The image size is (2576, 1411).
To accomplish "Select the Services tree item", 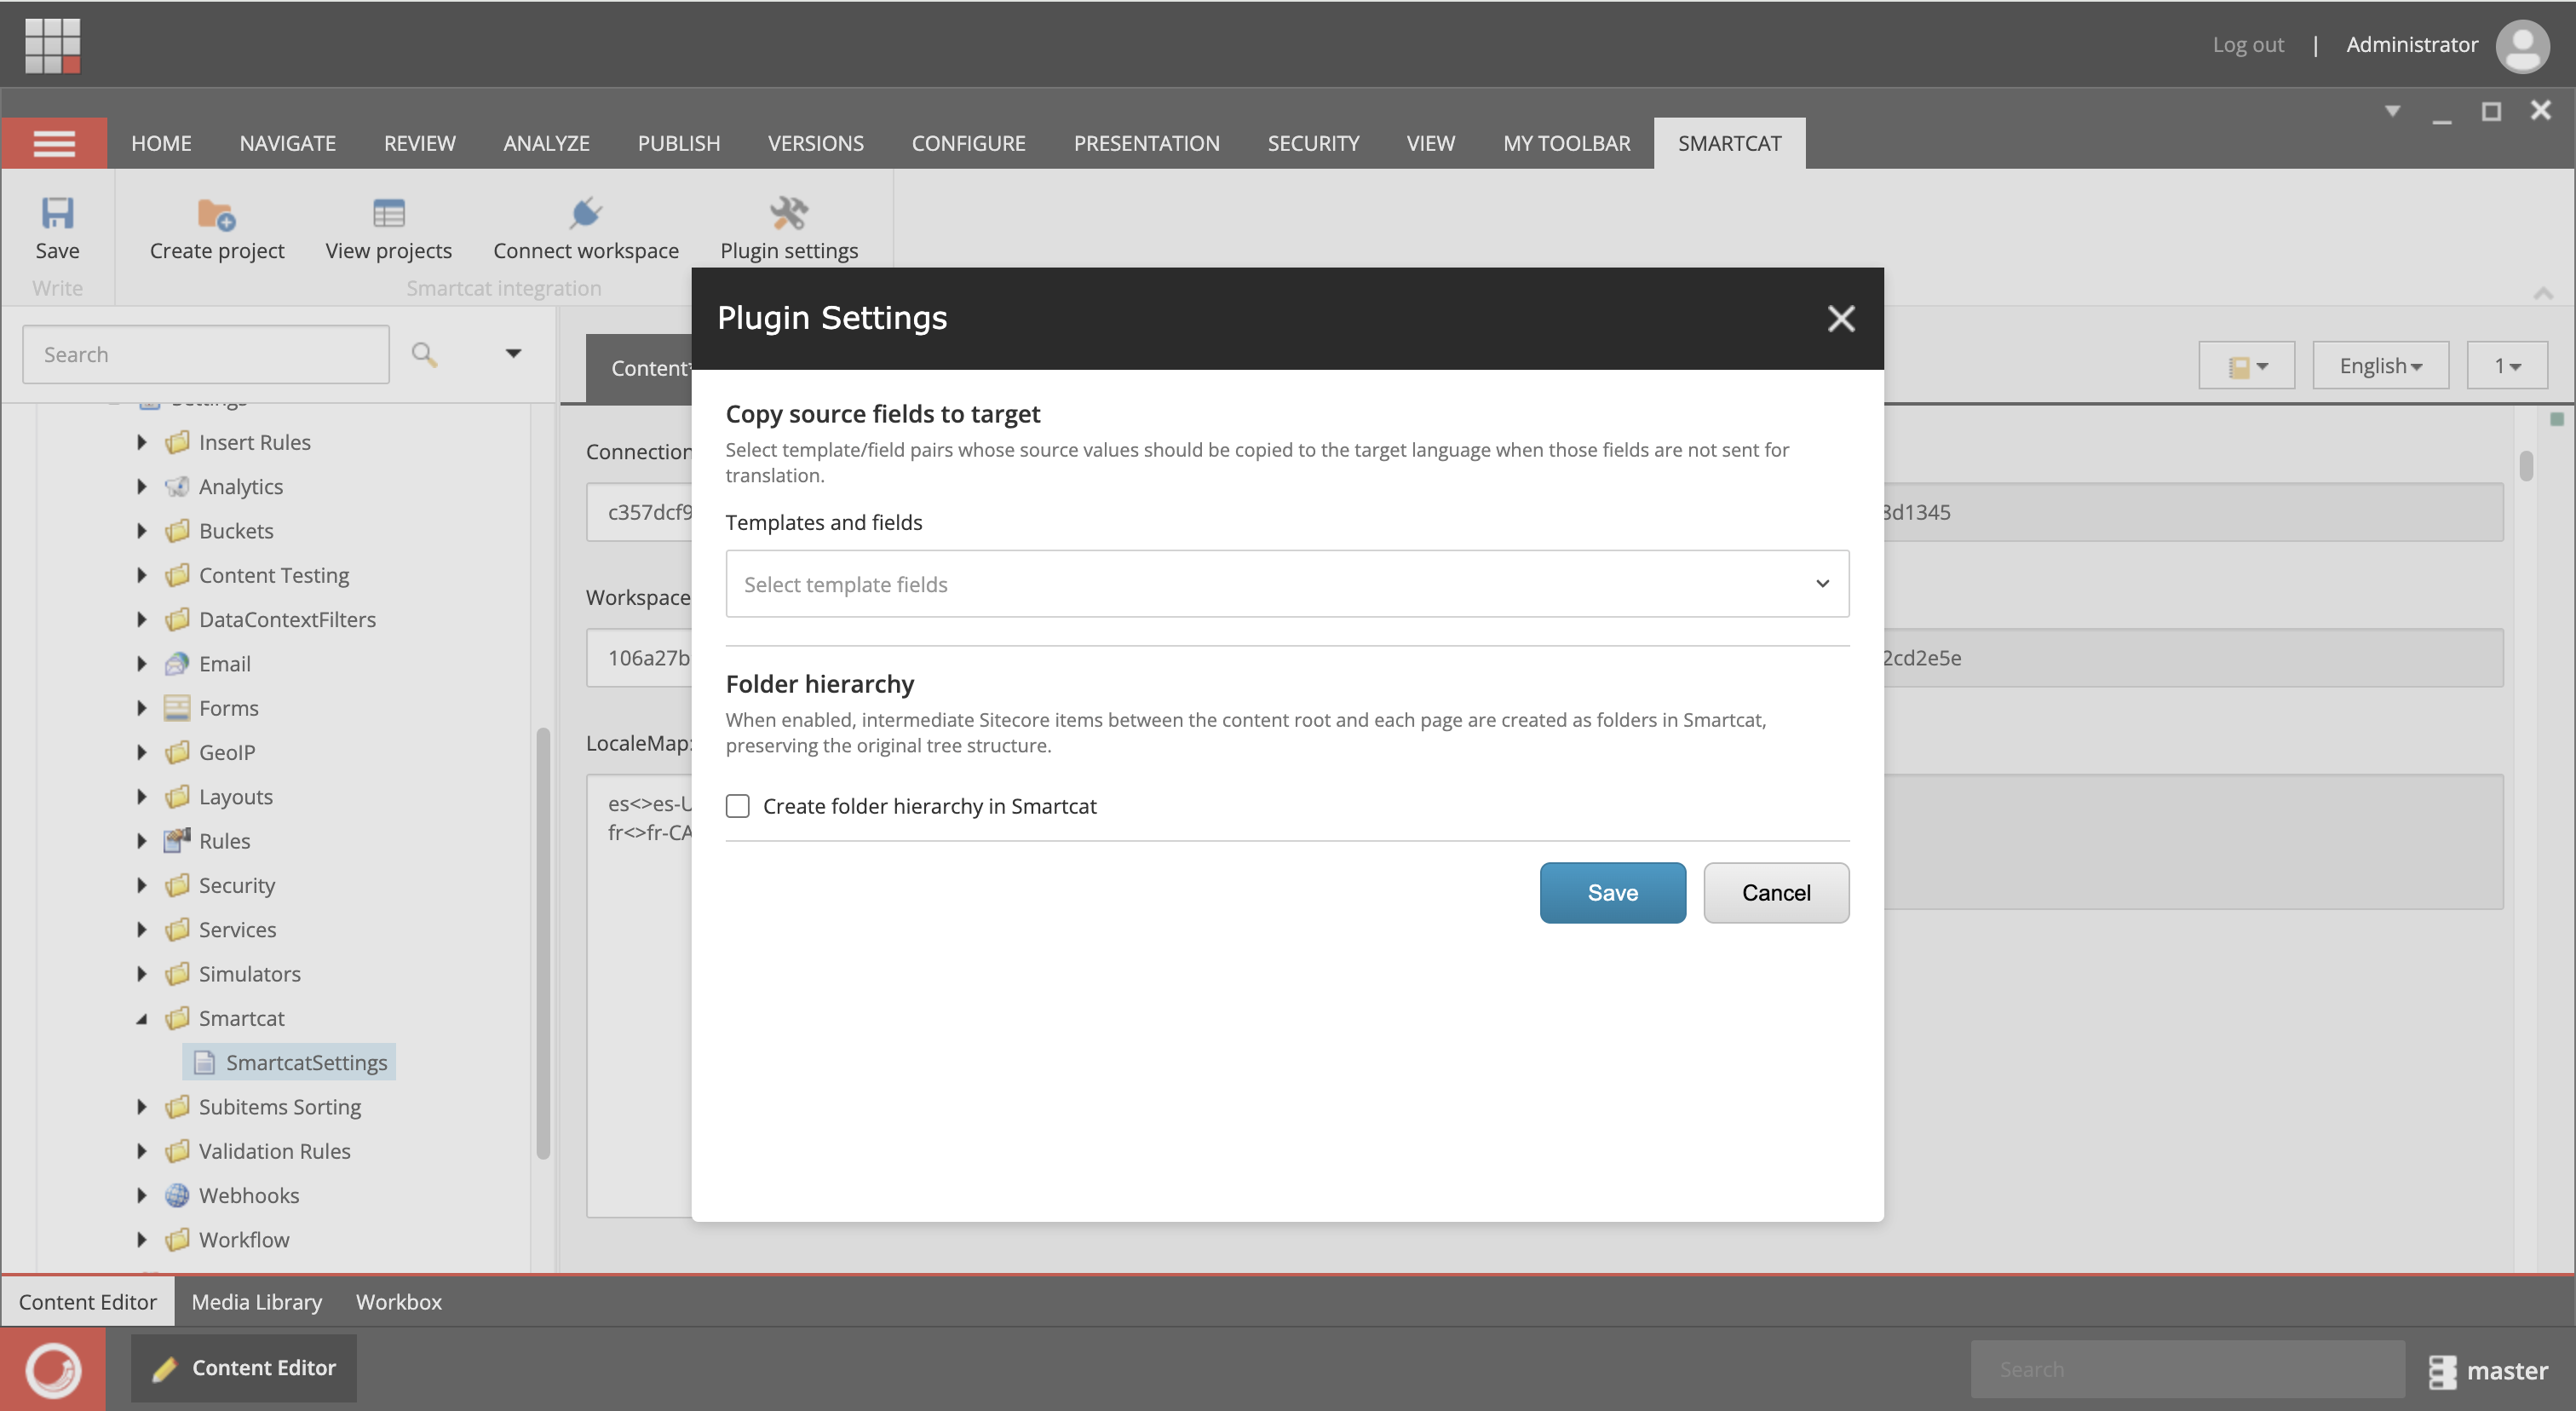I will tap(238, 930).
